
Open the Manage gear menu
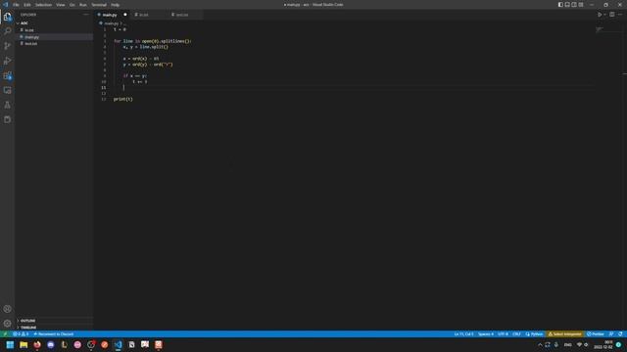7,324
